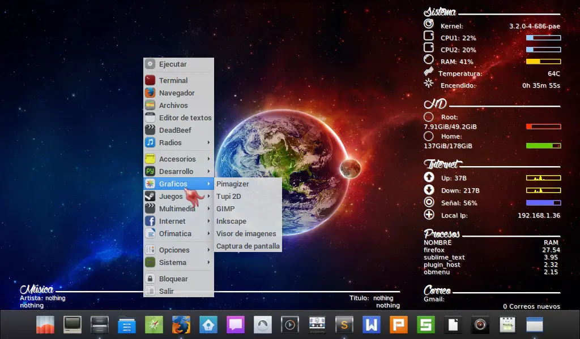Viewport: 580px width, 339px height.
Task: Choose Inkscape in the Graficos submenu
Action: [231, 221]
